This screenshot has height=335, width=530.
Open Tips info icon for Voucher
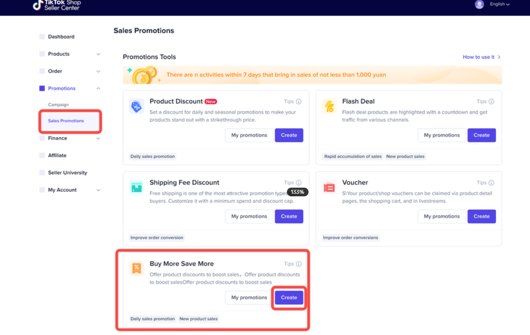[x=491, y=183]
